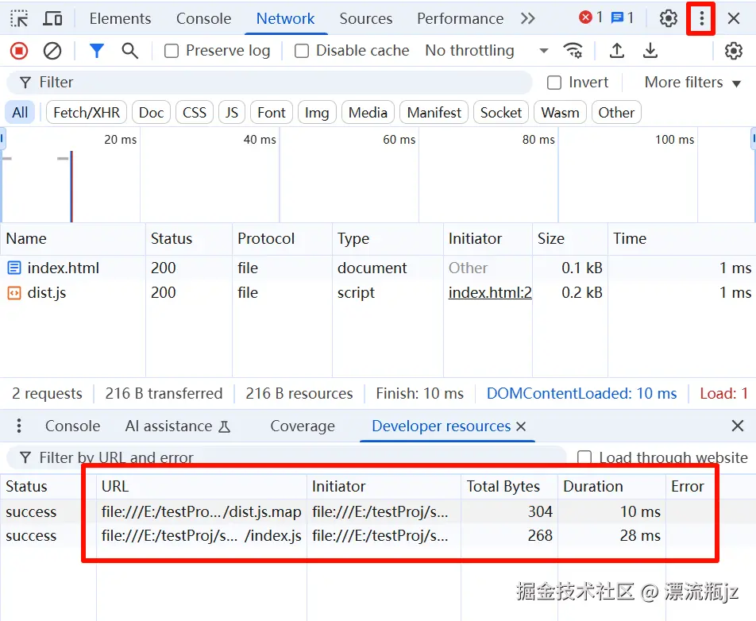Select the Network tab

(x=285, y=19)
